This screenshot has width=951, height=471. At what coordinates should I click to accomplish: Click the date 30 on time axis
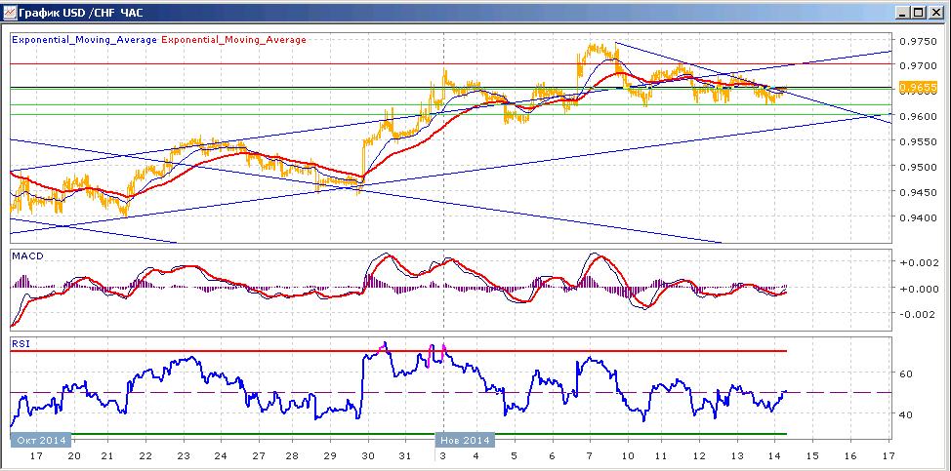pyautogui.click(x=367, y=455)
